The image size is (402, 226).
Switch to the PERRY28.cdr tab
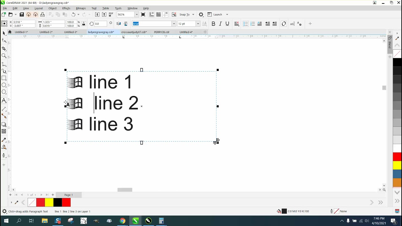pyautogui.click(x=162, y=32)
